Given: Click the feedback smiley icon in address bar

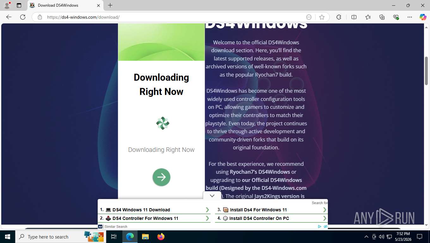Looking at the screenshot, I should [309, 17].
